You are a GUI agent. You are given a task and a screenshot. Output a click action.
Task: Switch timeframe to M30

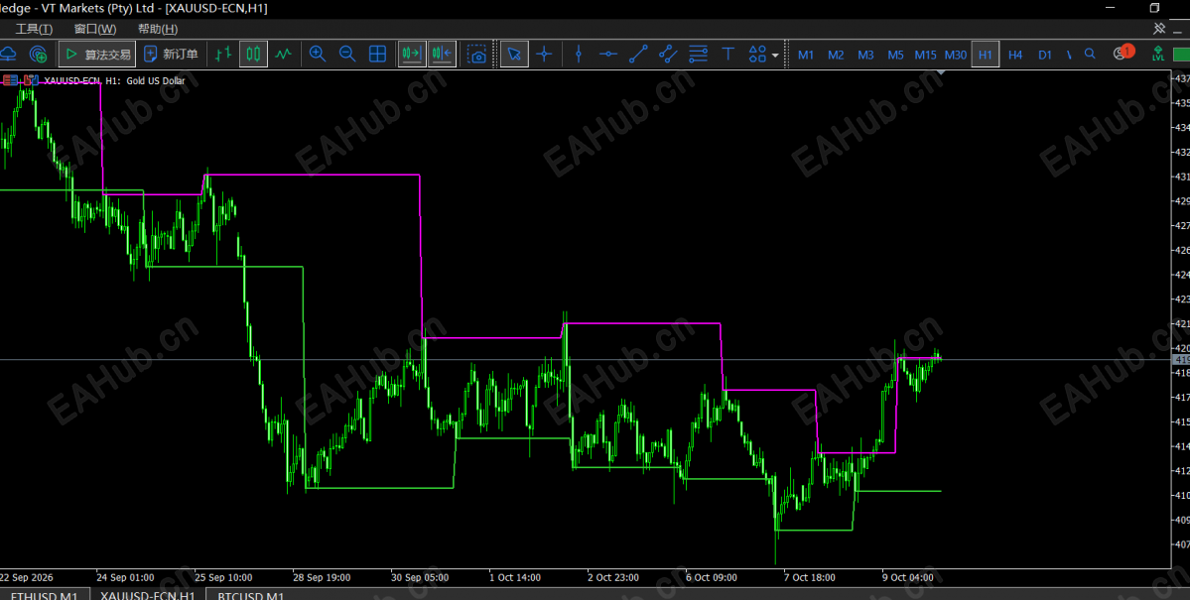click(956, 55)
